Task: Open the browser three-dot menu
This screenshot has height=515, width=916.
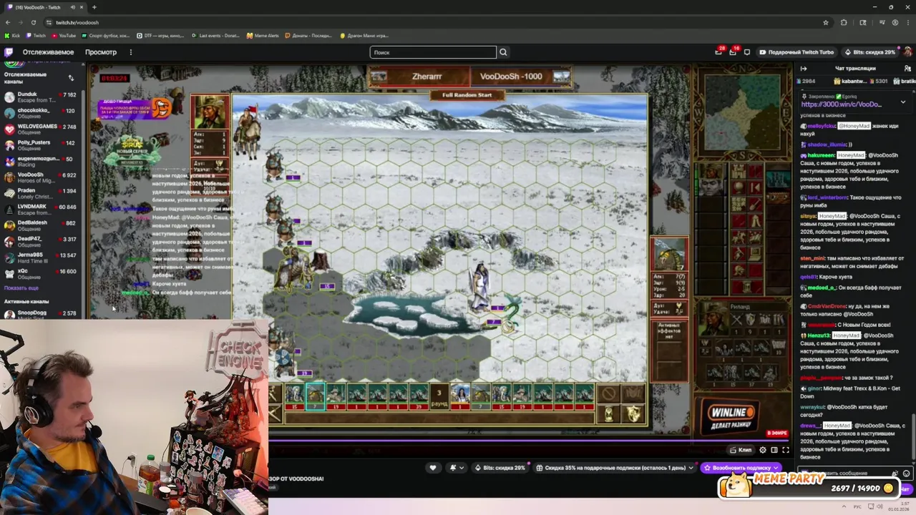Action: click(907, 22)
